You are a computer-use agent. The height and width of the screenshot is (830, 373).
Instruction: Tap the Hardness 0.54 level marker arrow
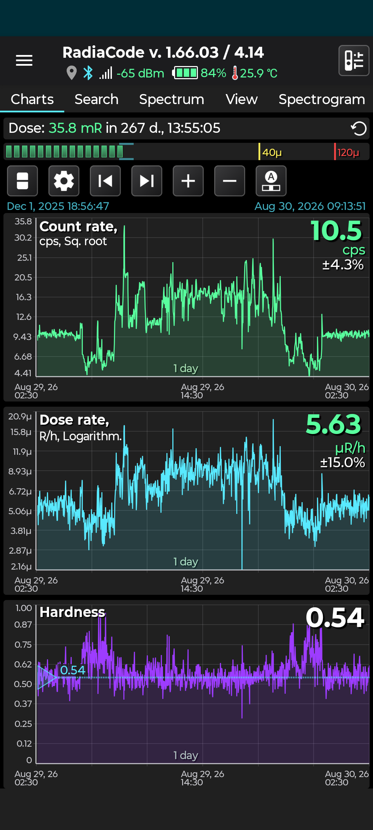click(47, 677)
